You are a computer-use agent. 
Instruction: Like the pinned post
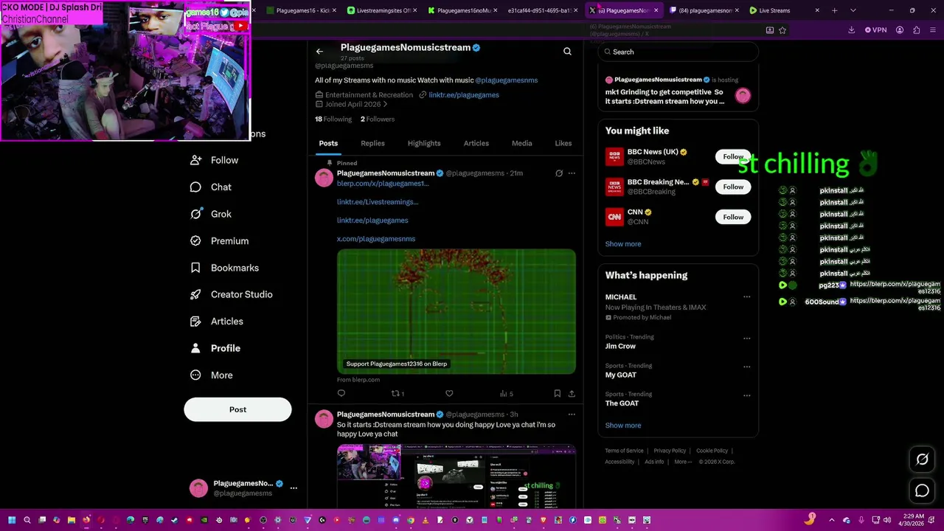449,394
